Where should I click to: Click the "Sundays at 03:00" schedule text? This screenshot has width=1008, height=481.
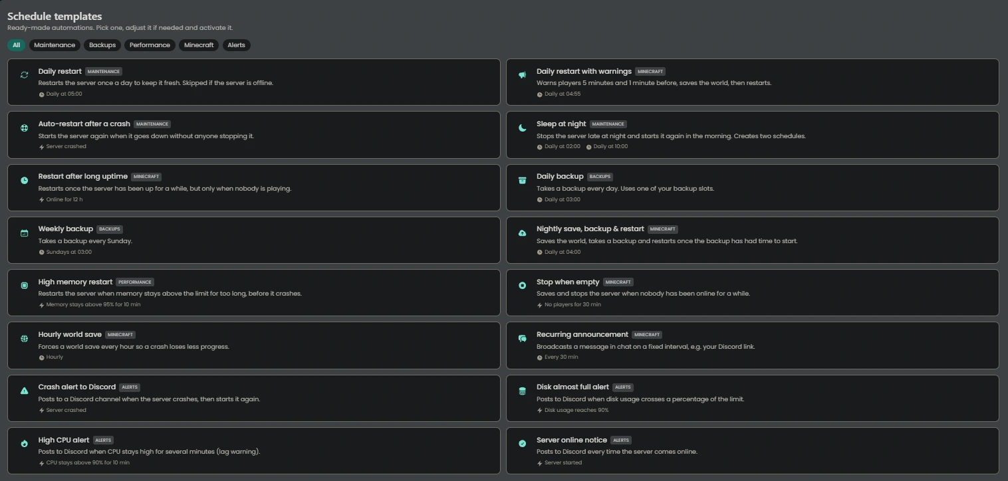[x=69, y=252]
